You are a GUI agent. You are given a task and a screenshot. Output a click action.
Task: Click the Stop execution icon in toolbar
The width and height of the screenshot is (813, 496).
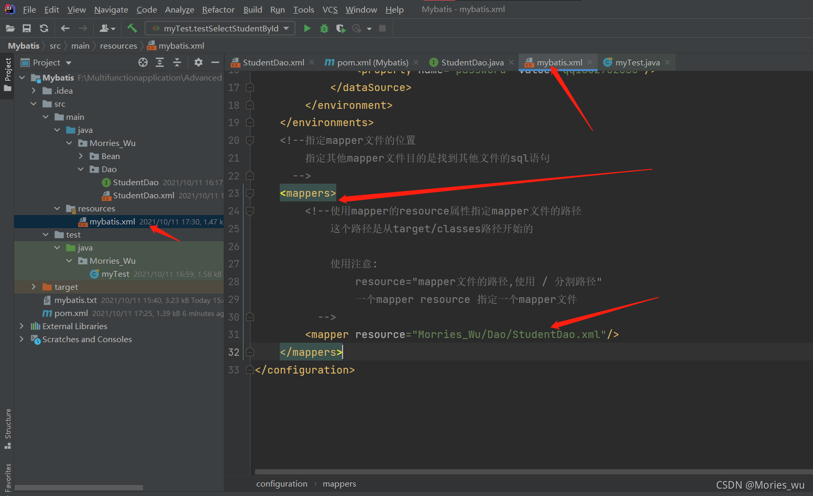click(x=383, y=29)
